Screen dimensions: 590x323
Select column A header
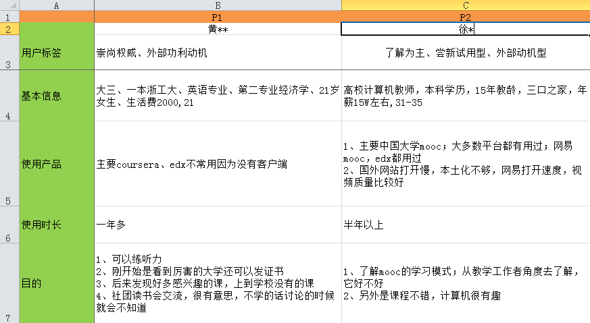pyautogui.click(x=57, y=5)
